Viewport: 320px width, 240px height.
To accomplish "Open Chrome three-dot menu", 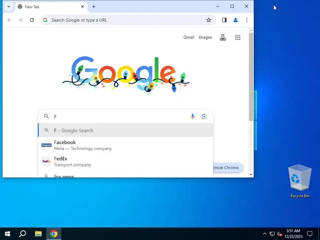I will click(247, 20).
